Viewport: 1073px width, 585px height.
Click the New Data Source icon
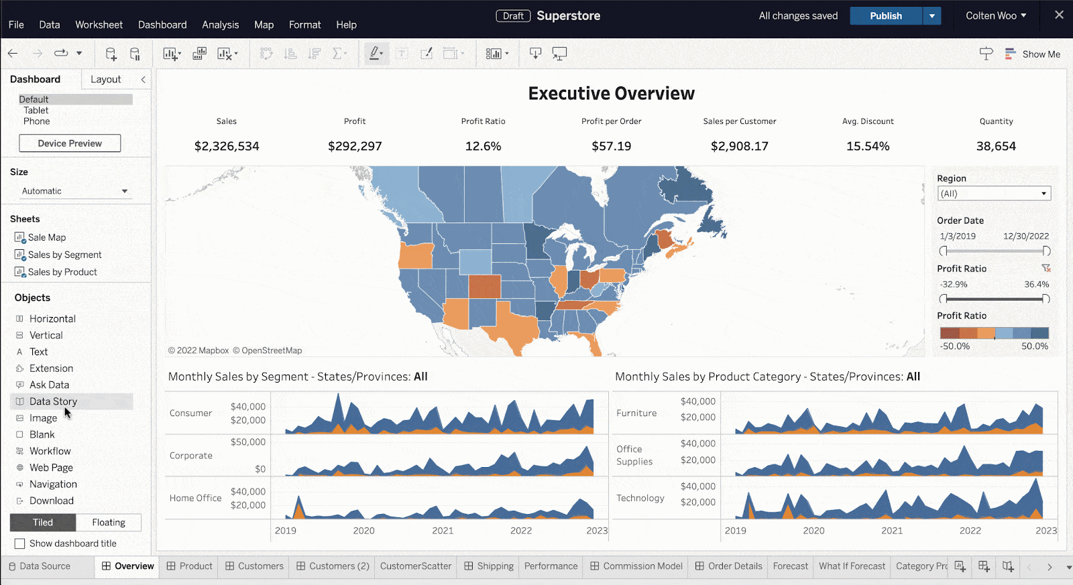(x=111, y=54)
